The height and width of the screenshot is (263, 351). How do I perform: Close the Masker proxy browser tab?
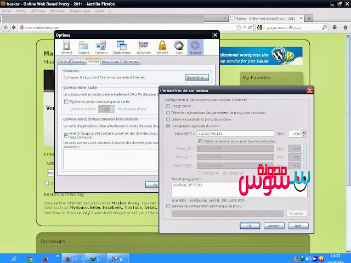(301, 18)
